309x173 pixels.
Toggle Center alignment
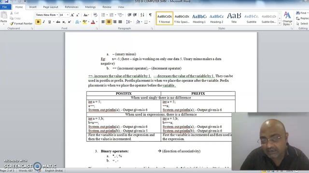pyautogui.click(x=109, y=22)
